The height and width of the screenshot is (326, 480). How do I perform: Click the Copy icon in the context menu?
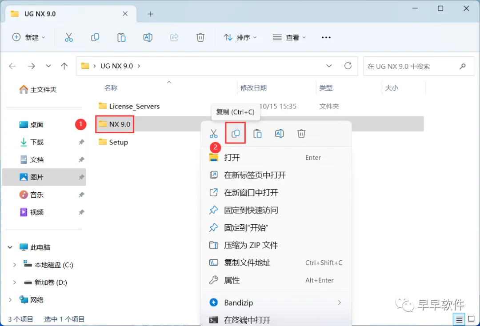[236, 133]
